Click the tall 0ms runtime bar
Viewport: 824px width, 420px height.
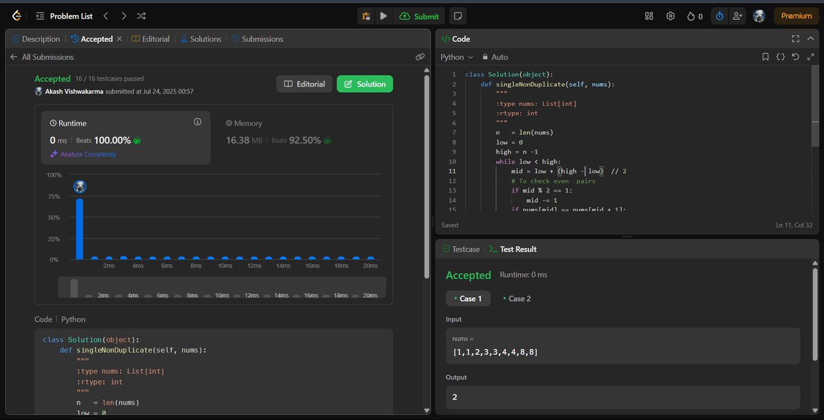80,229
